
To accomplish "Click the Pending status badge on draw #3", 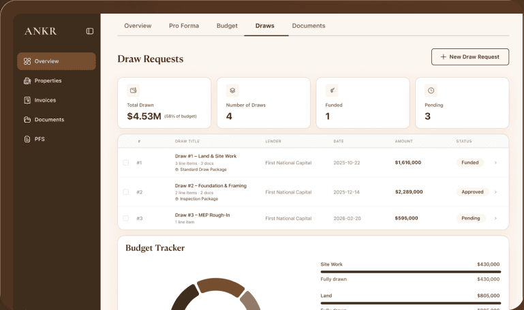I will (471, 218).
